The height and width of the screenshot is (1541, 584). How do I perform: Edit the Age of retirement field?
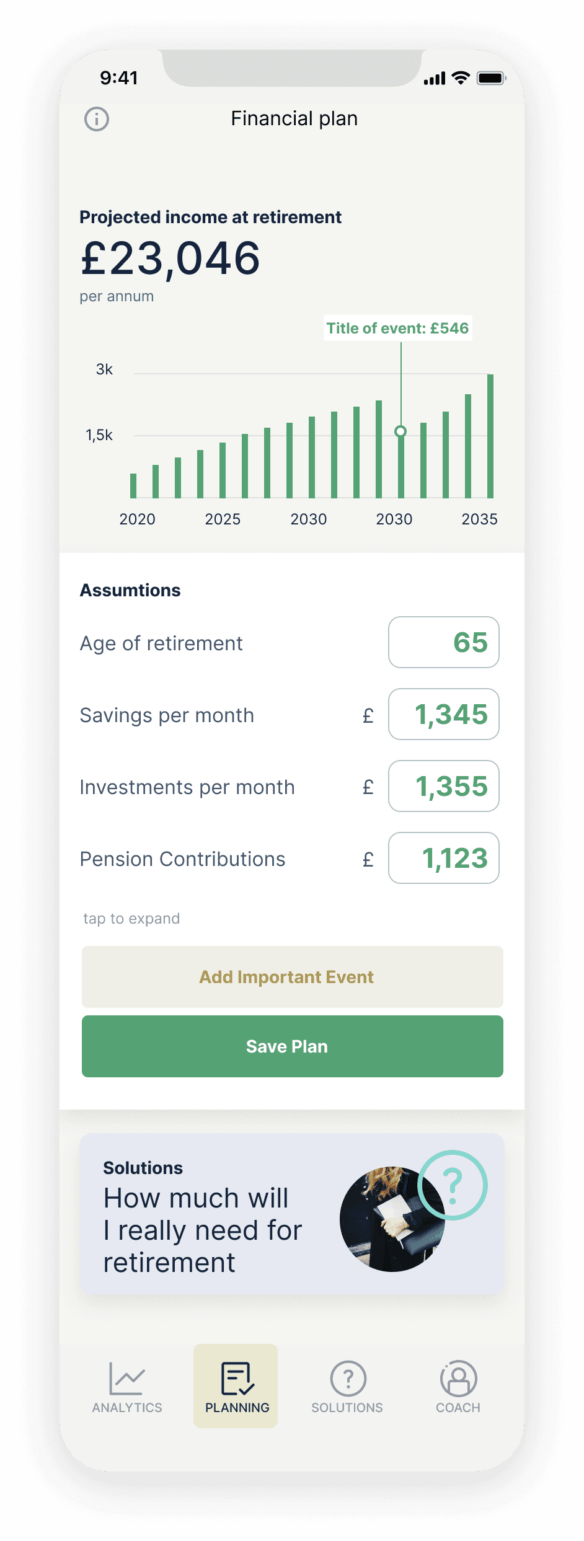[x=444, y=642]
